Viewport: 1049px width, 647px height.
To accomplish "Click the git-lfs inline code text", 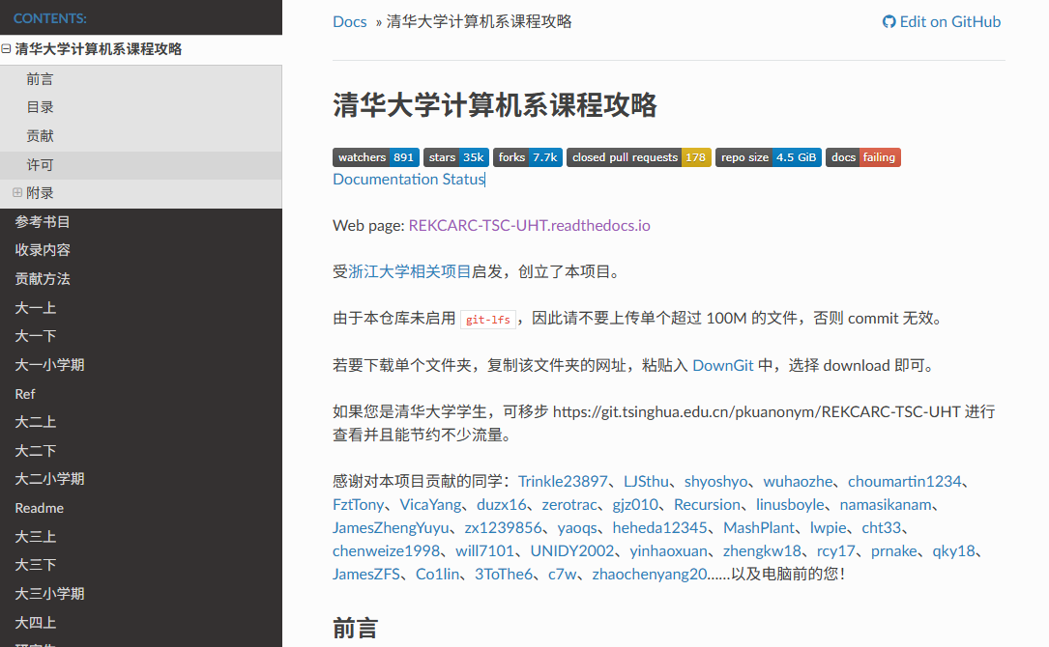I will 487,320.
